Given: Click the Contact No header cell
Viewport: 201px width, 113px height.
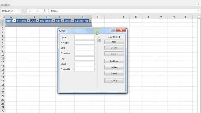Looking at the screenshot, I should (x=83, y=21).
